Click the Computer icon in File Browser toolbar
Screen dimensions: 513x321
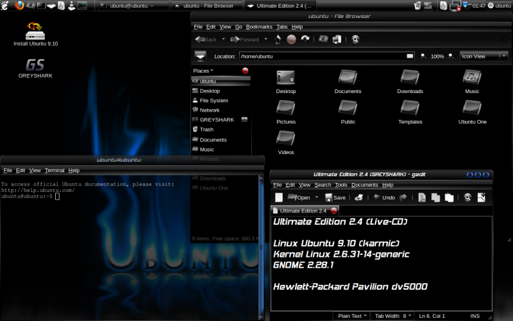[x=337, y=39]
